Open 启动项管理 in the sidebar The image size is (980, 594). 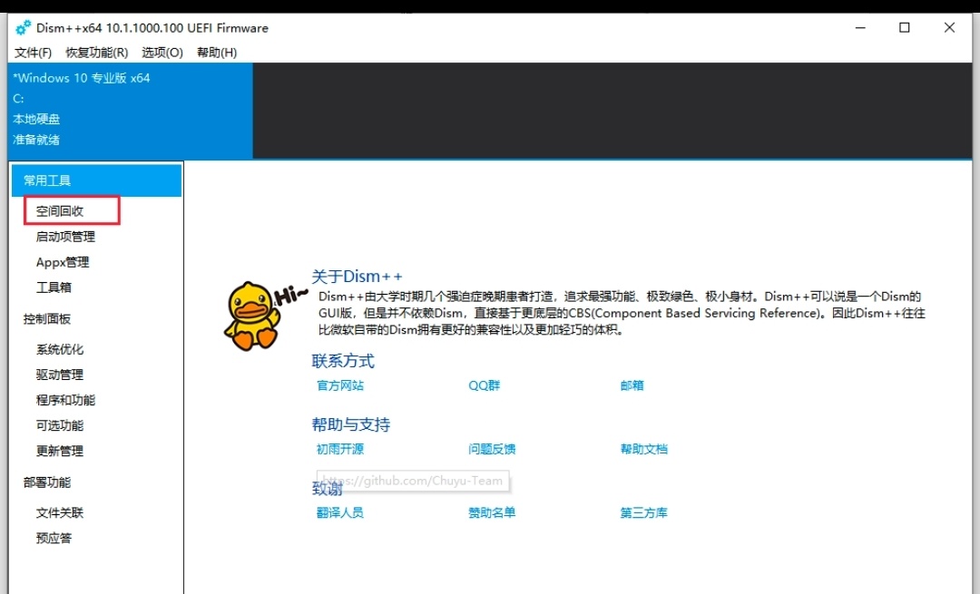(x=65, y=237)
